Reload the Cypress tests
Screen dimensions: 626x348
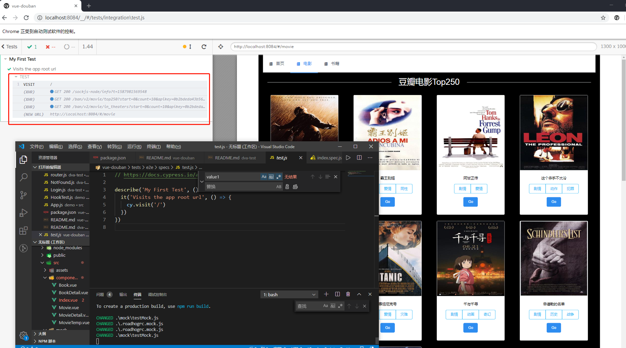click(204, 47)
